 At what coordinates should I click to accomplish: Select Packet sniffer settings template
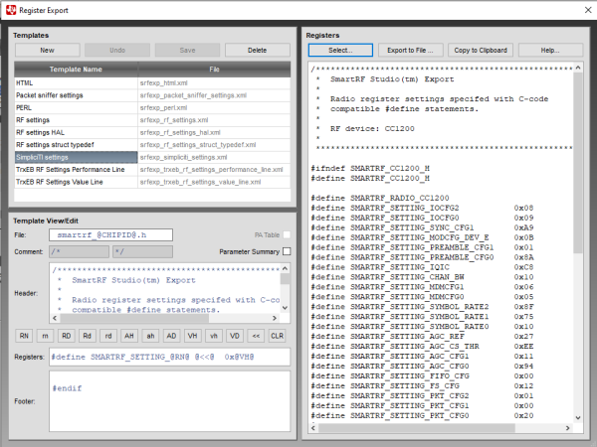pyautogui.click(x=152, y=95)
